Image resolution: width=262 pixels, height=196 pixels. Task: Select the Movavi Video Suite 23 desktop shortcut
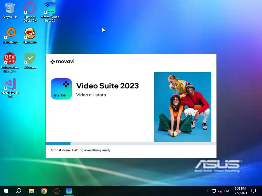(50, 12)
